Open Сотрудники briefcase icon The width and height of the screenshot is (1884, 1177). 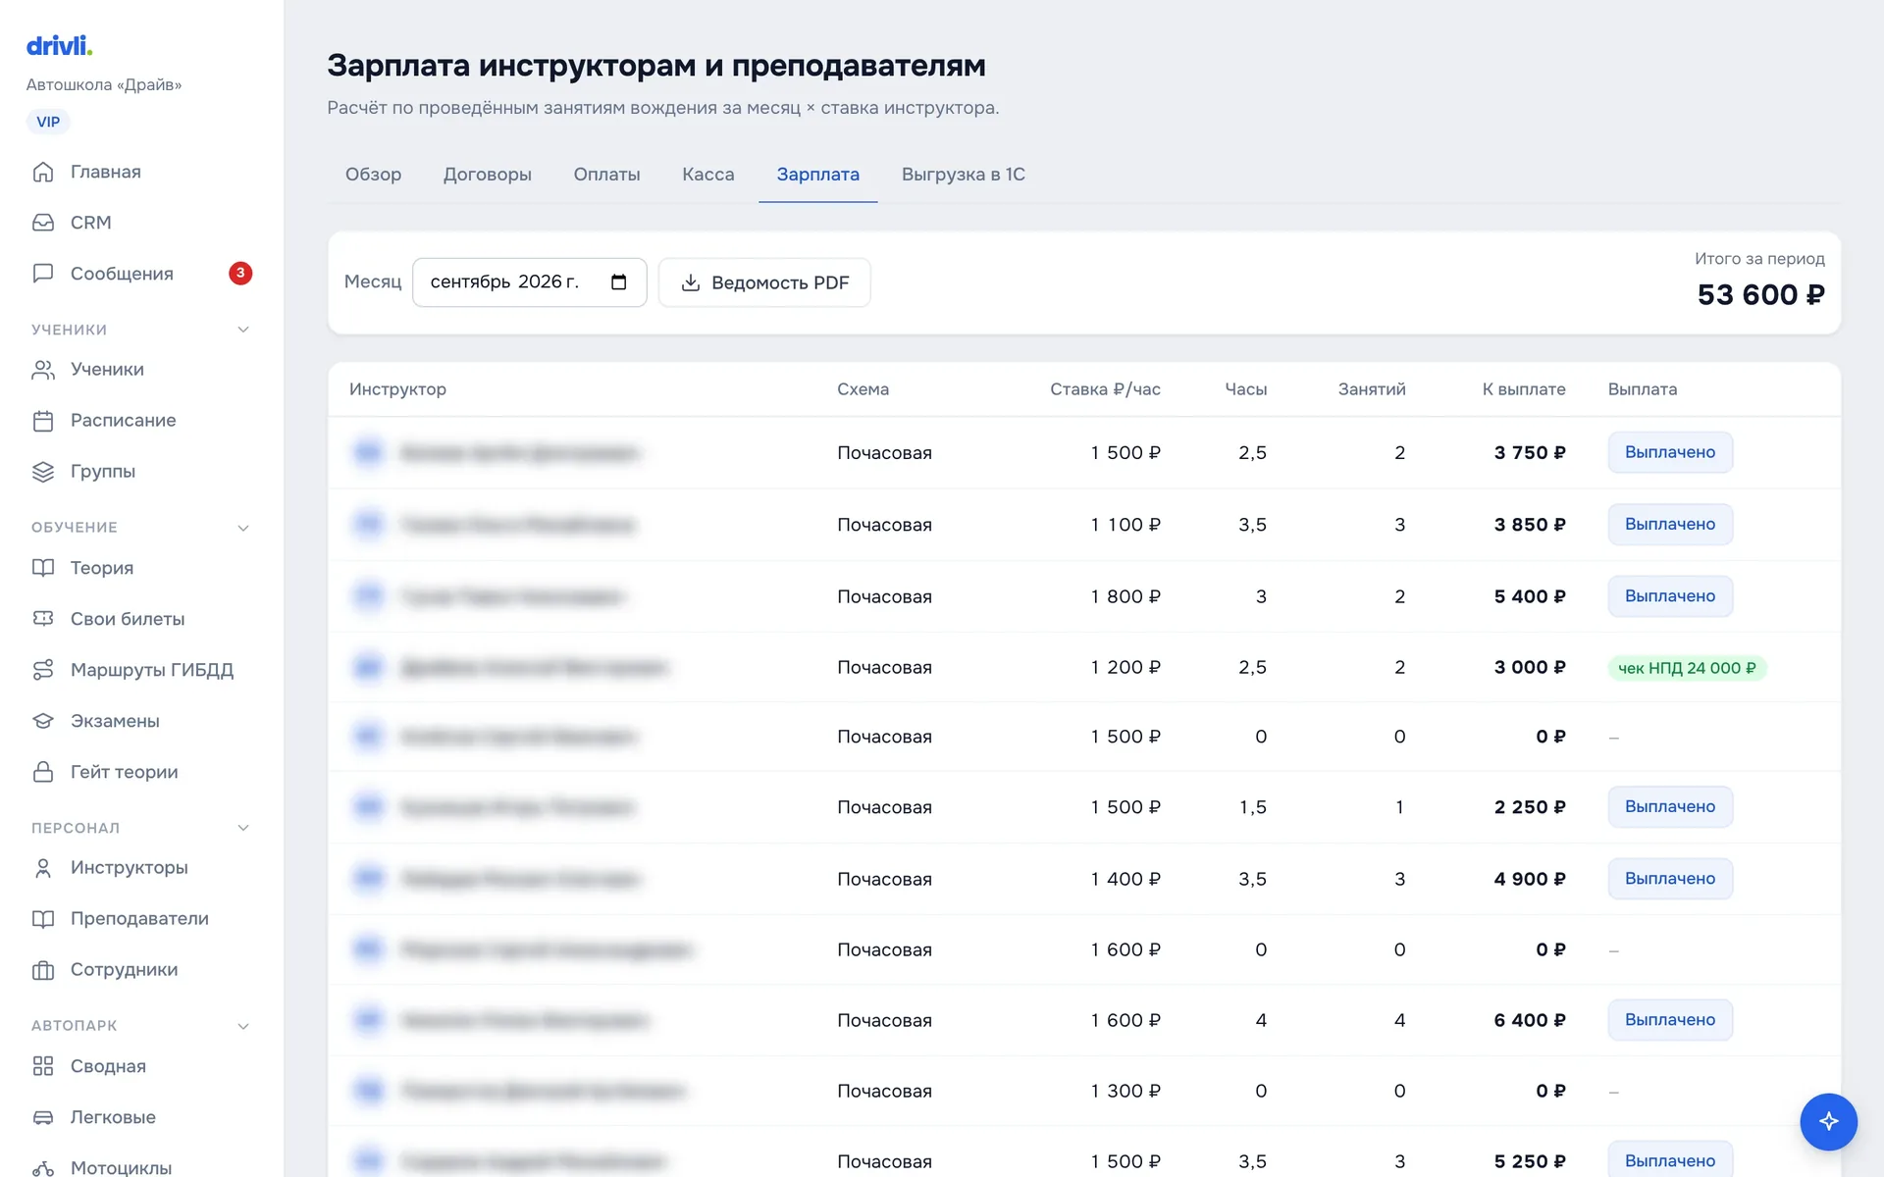coord(43,970)
